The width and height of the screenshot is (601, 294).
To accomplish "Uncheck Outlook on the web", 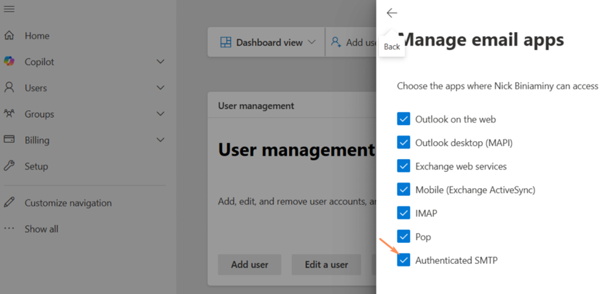I will (x=404, y=119).
